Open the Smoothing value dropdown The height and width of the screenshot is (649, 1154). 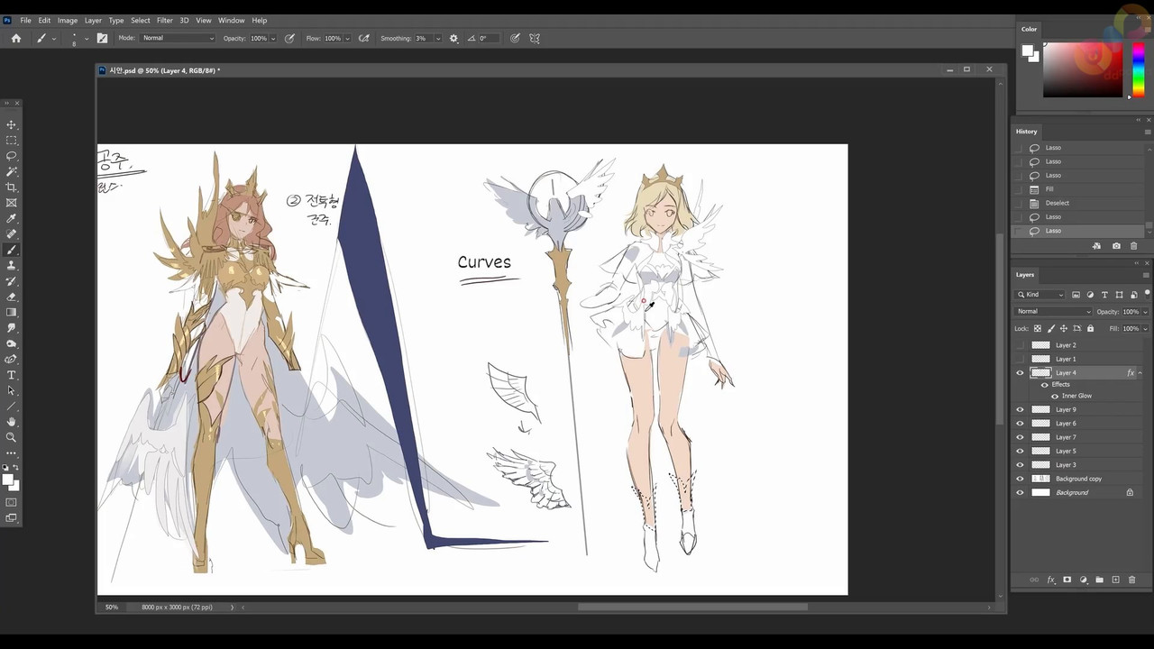[x=438, y=38]
